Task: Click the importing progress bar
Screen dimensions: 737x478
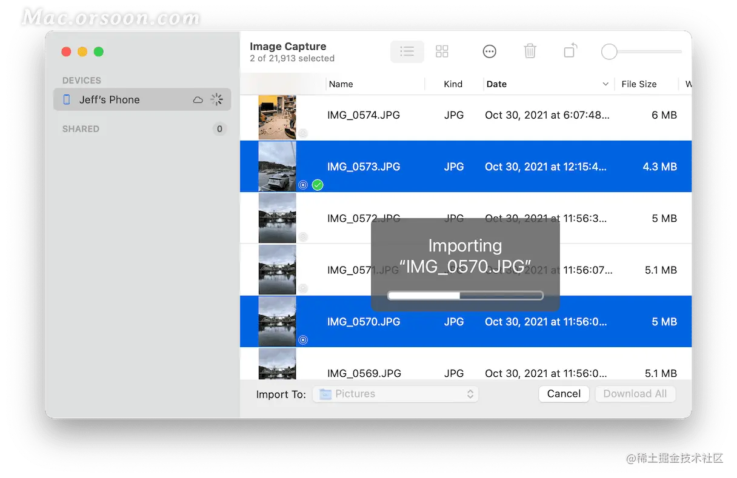Action: click(465, 296)
